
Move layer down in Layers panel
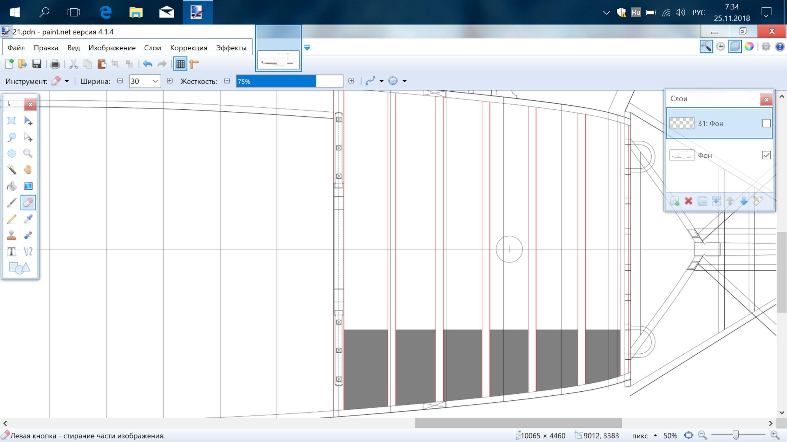[x=744, y=201]
